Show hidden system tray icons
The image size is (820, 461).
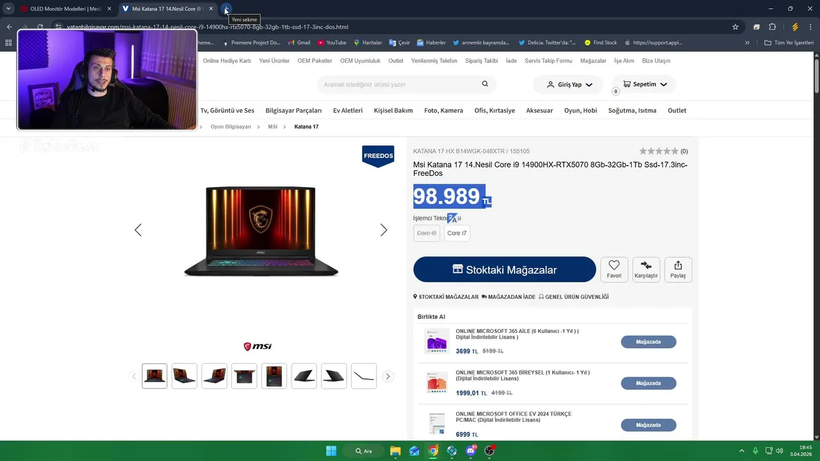pyautogui.click(x=742, y=451)
